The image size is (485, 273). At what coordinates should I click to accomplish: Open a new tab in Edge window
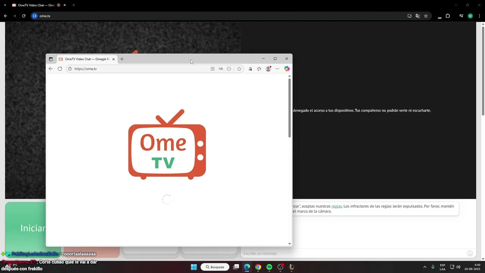point(122,59)
